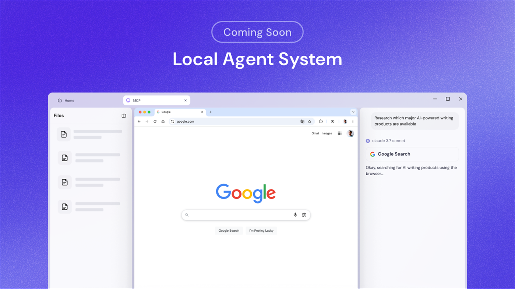Search by image with the Lens icon

click(x=304, y=215)
